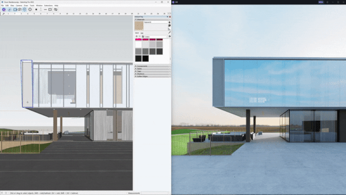
Task: Click the selected white panel in the SketchUp model
Action: pos(27,84)
